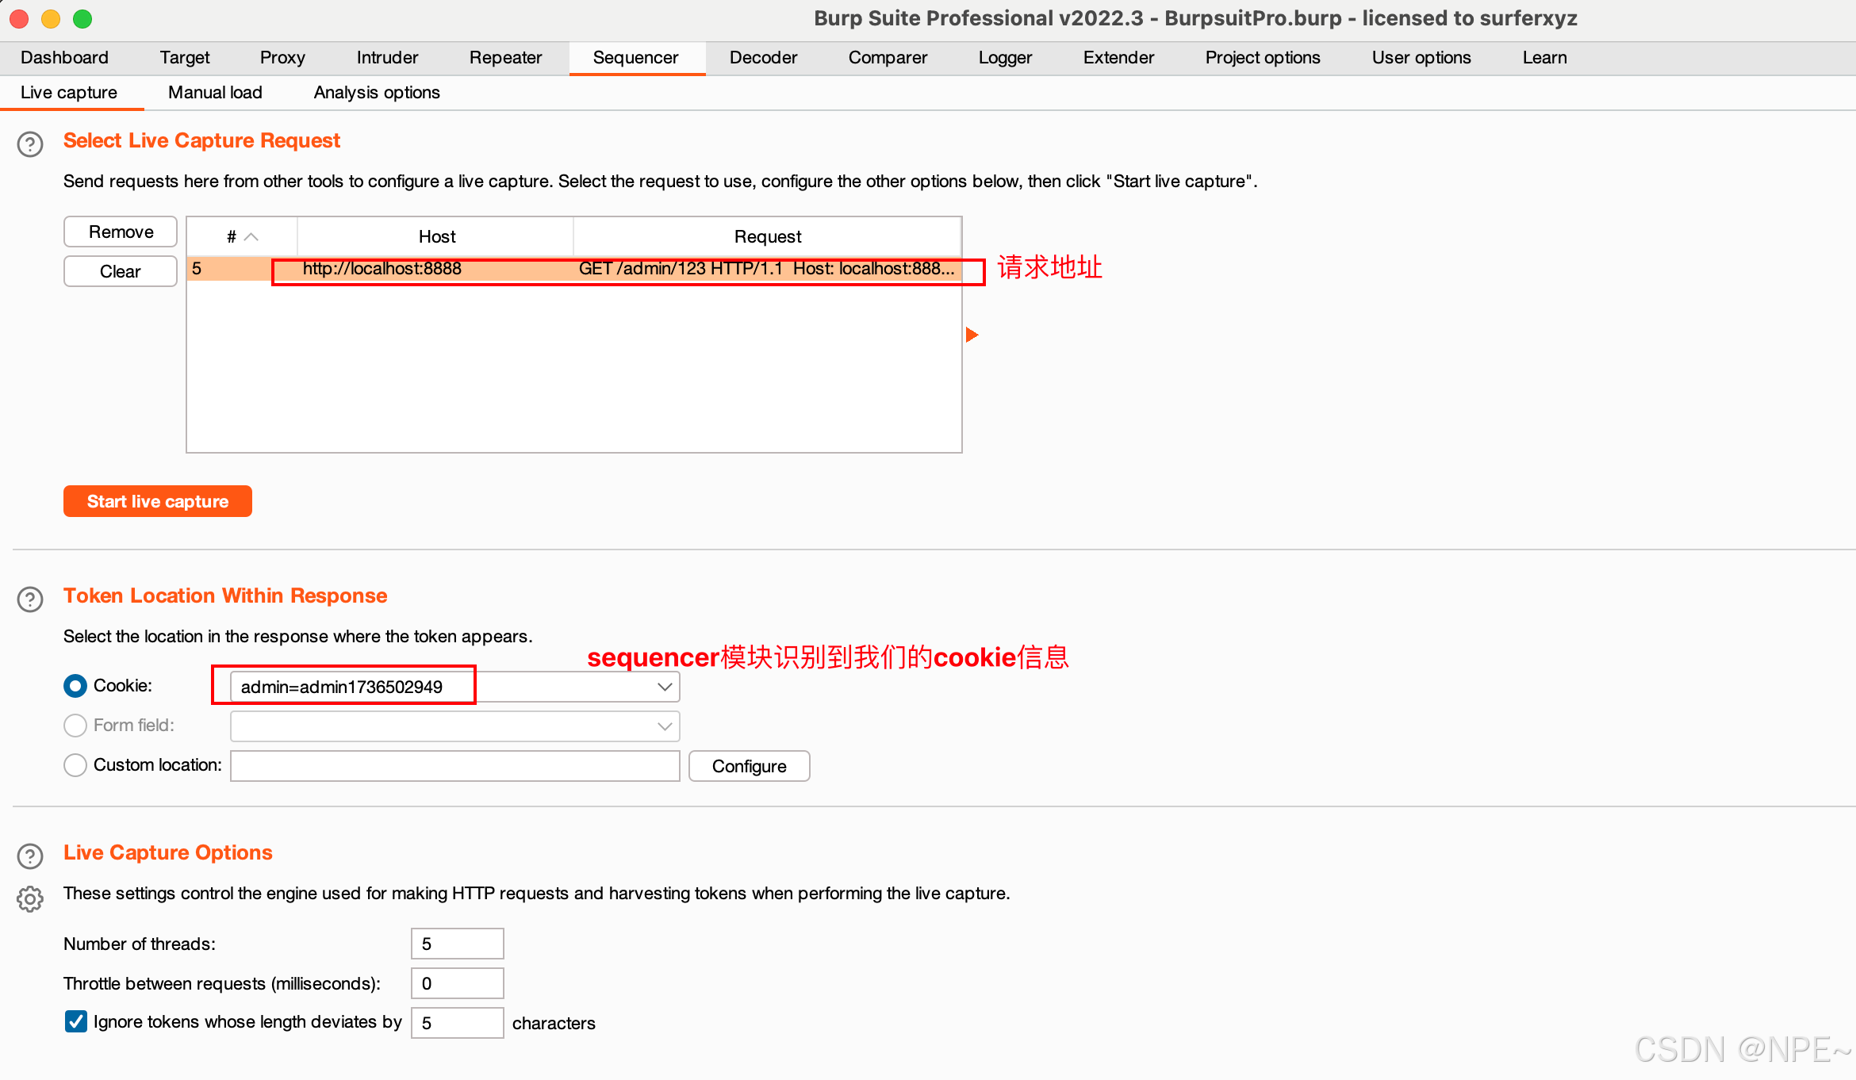Open the Cookie dropdown list
The width and height of the screenshot is (1856, 1080).
[x=664, y=687]
